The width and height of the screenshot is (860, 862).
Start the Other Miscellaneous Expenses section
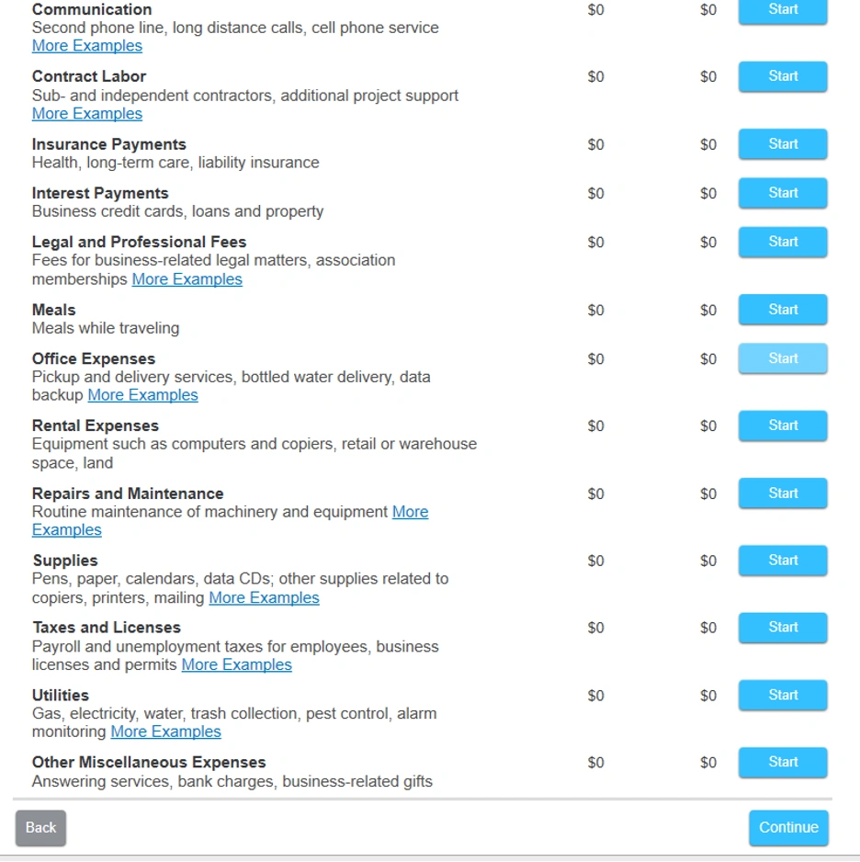[783, 763]
